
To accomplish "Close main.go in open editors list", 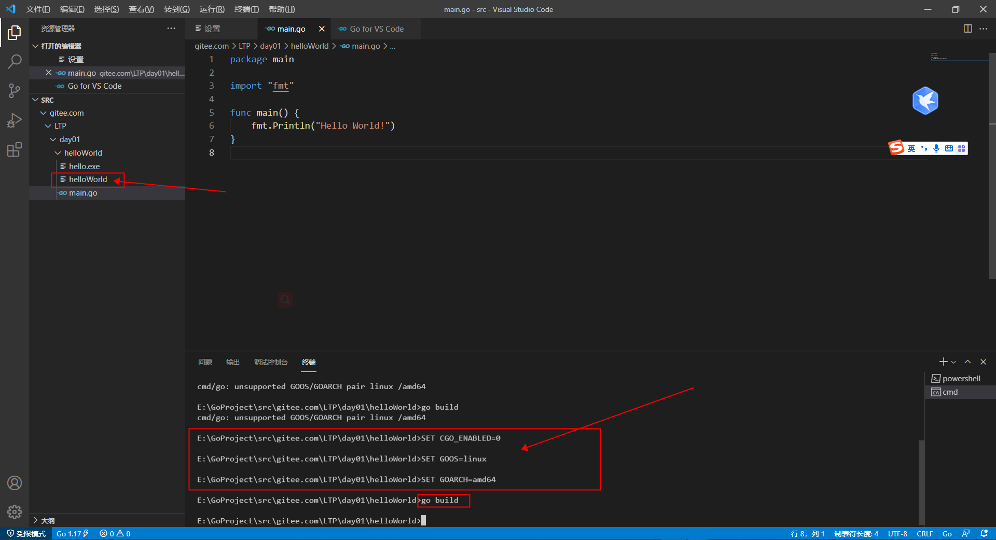I will tap(49, 73).
